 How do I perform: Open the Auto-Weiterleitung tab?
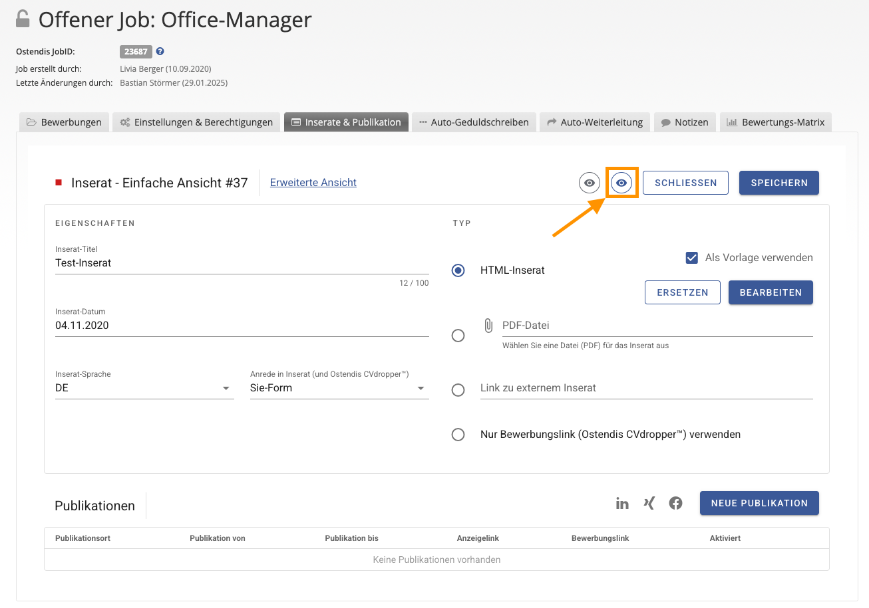coord(595,122)
